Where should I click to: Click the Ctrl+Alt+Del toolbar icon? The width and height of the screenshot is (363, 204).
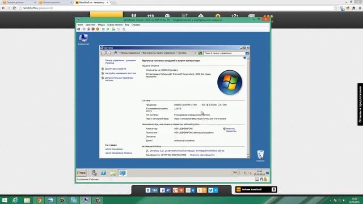79,29
